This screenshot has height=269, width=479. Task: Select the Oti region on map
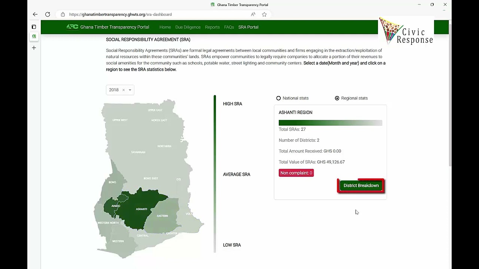pyautogui.click(x=179, y=179)
